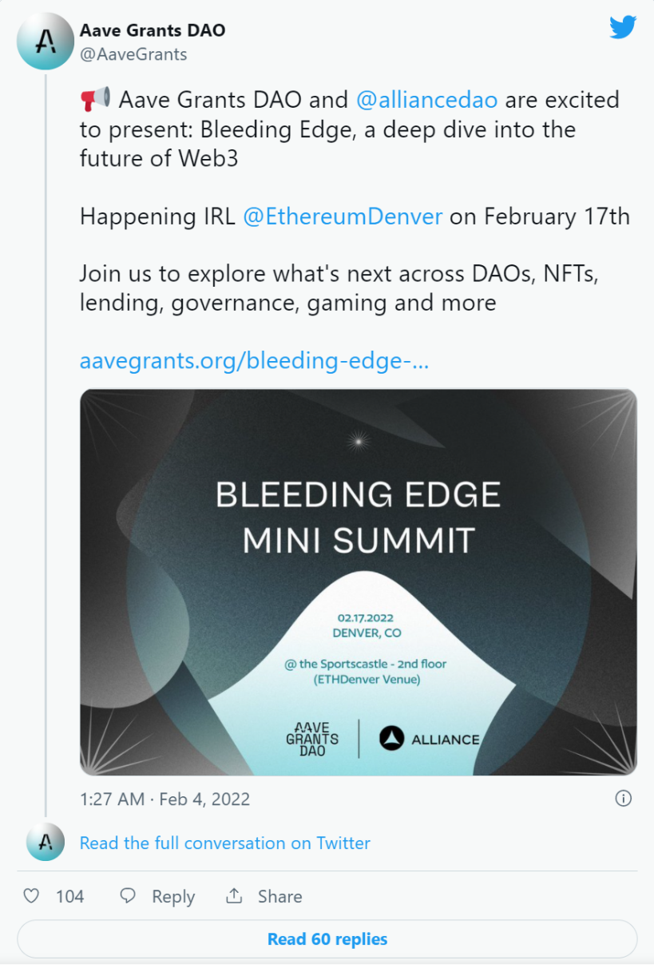Click the @AaveGrants handle
The height and width of the screenshot is (968, 654).
pyautogui.click(x=133, y=54)
